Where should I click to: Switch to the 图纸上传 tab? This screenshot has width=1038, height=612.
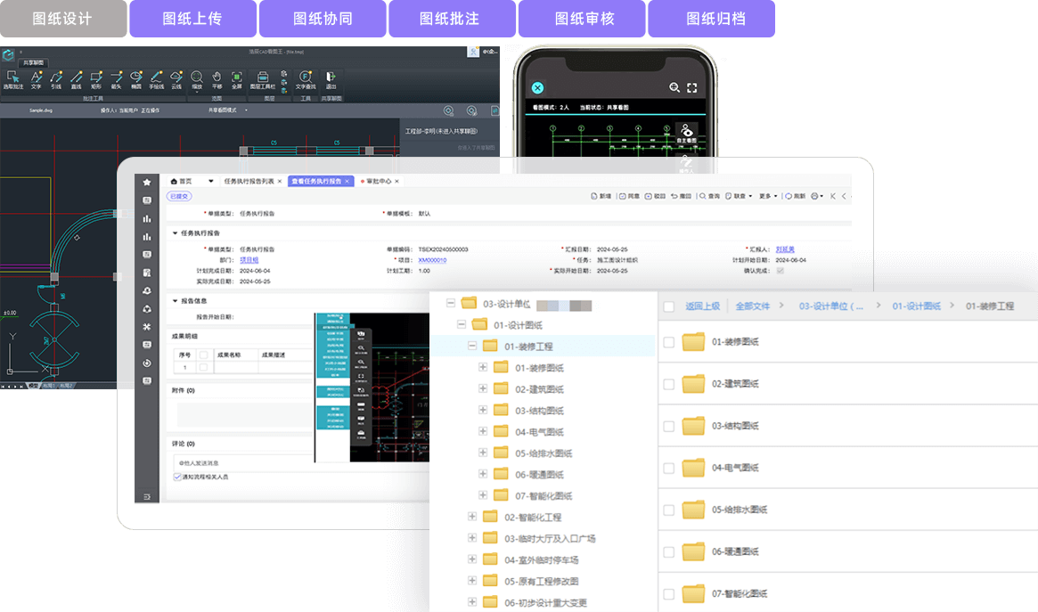click(x=192, y=19)
